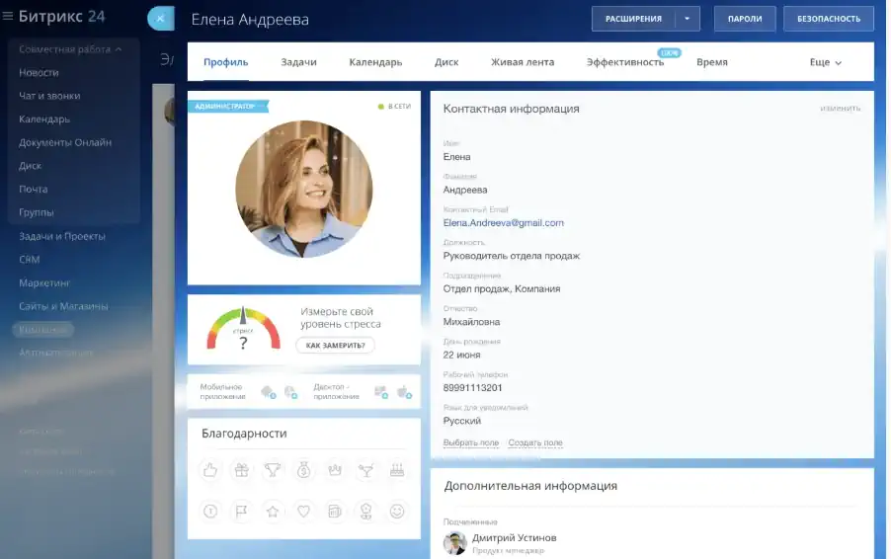Image resolution: width=891 pixels, height=559 pixels.
Task: Click the РАСШИРЕНИЯ button
Action: 633,19
